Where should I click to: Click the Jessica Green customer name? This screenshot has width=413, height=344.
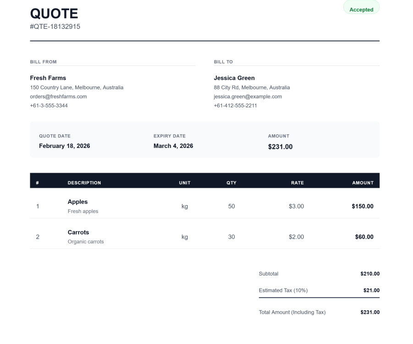[234, 78]
